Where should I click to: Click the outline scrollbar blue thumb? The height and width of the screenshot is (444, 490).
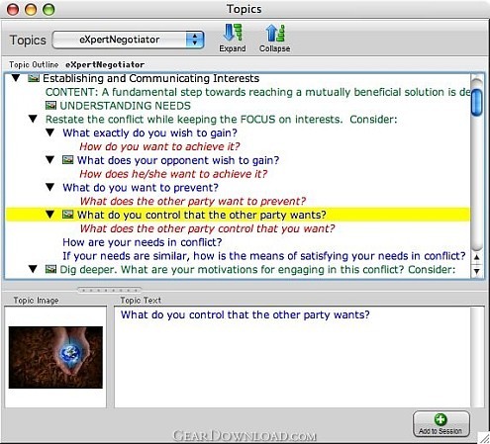coord(476,102)
